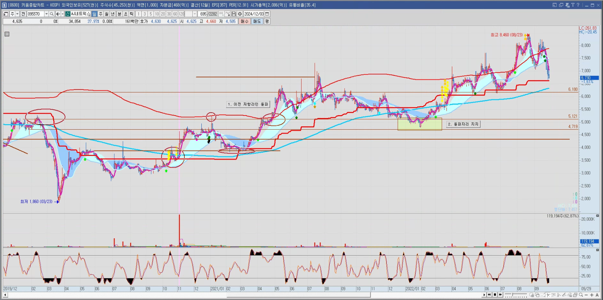
Task: Click the AJ네트웍스 stock name
Action: tap(80, 14)
